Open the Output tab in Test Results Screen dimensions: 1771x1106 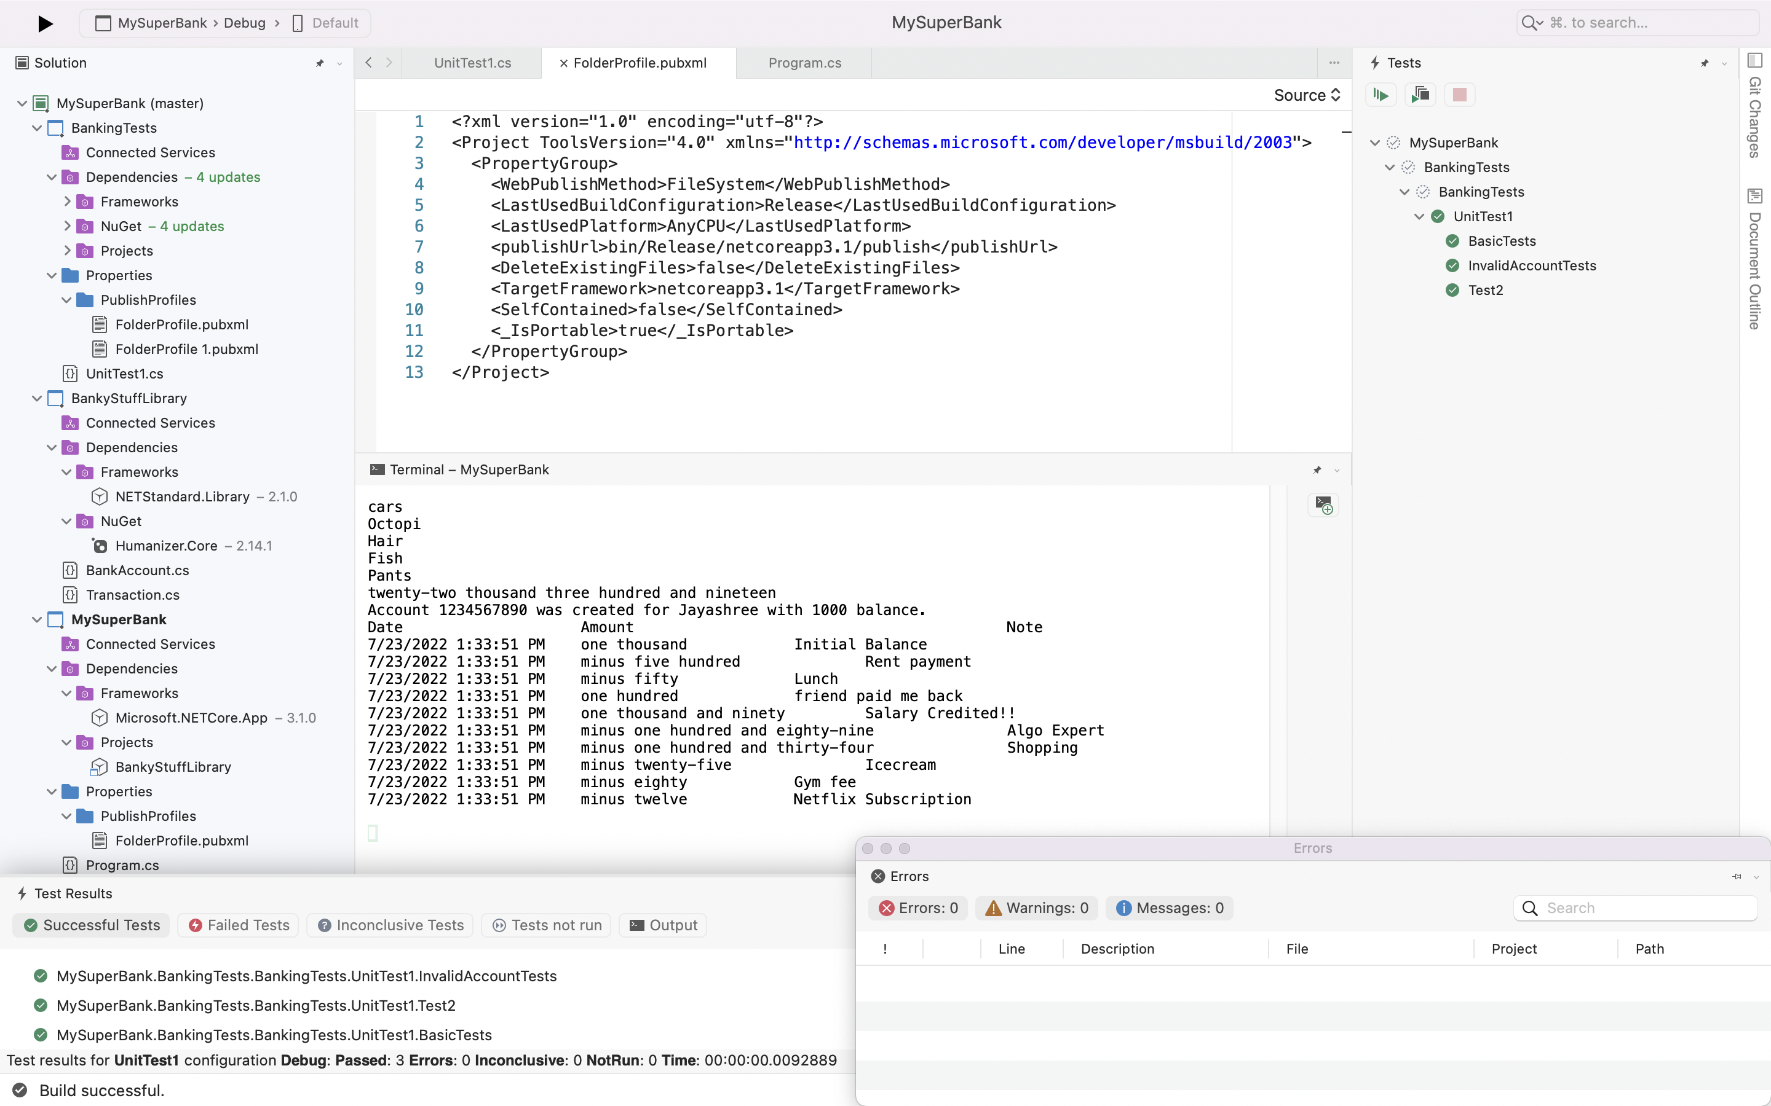[664, 925]
